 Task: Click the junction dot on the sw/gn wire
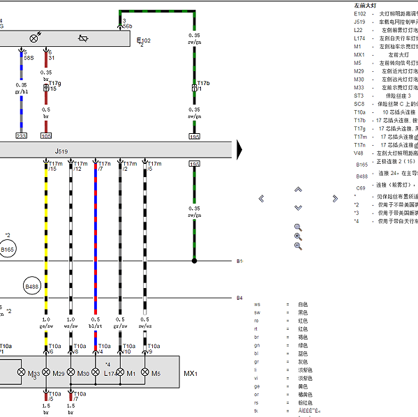click(194, 261)
